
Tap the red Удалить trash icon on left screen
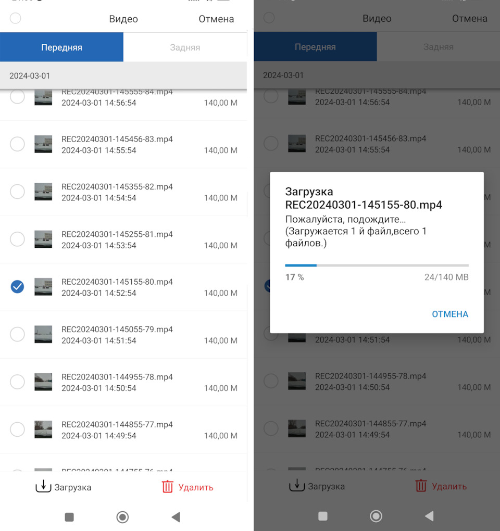coord(167,487)
